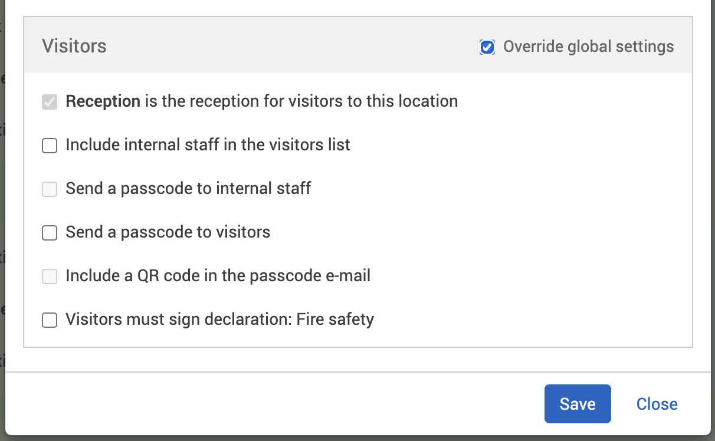Click the gray Visitors panel header bar

(x=295, y=46)
